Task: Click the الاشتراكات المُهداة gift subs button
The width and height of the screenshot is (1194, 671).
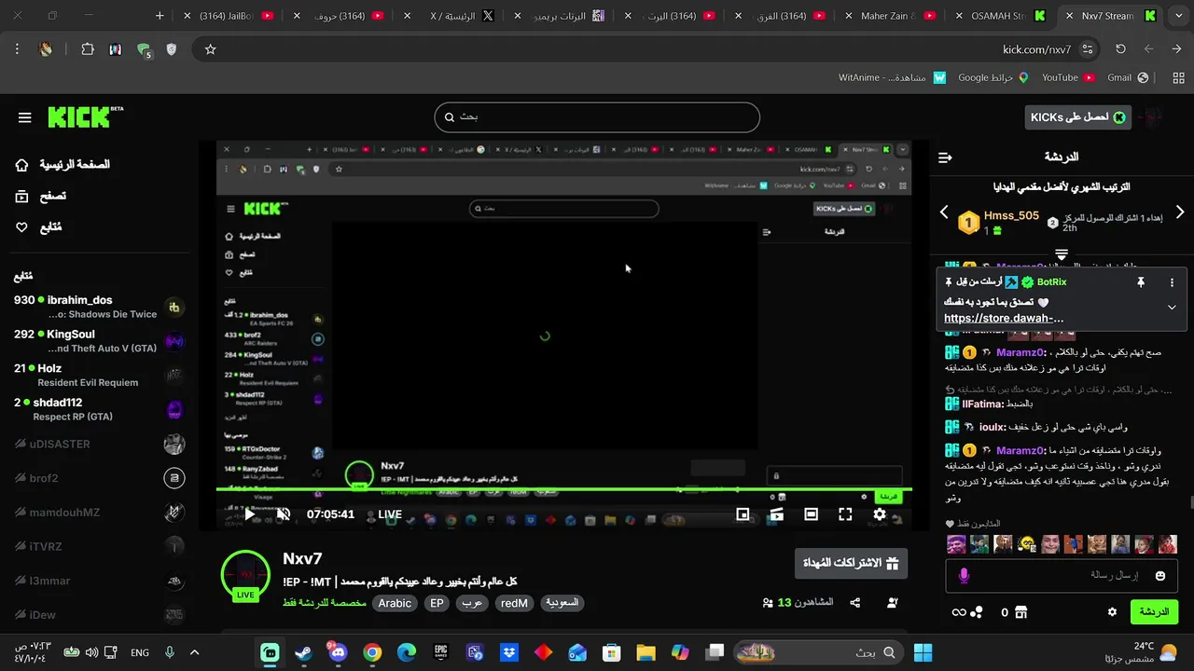Action: (x=851, y=563)
